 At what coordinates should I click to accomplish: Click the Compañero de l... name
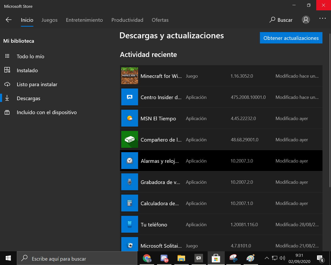click(x=161, y=140)
